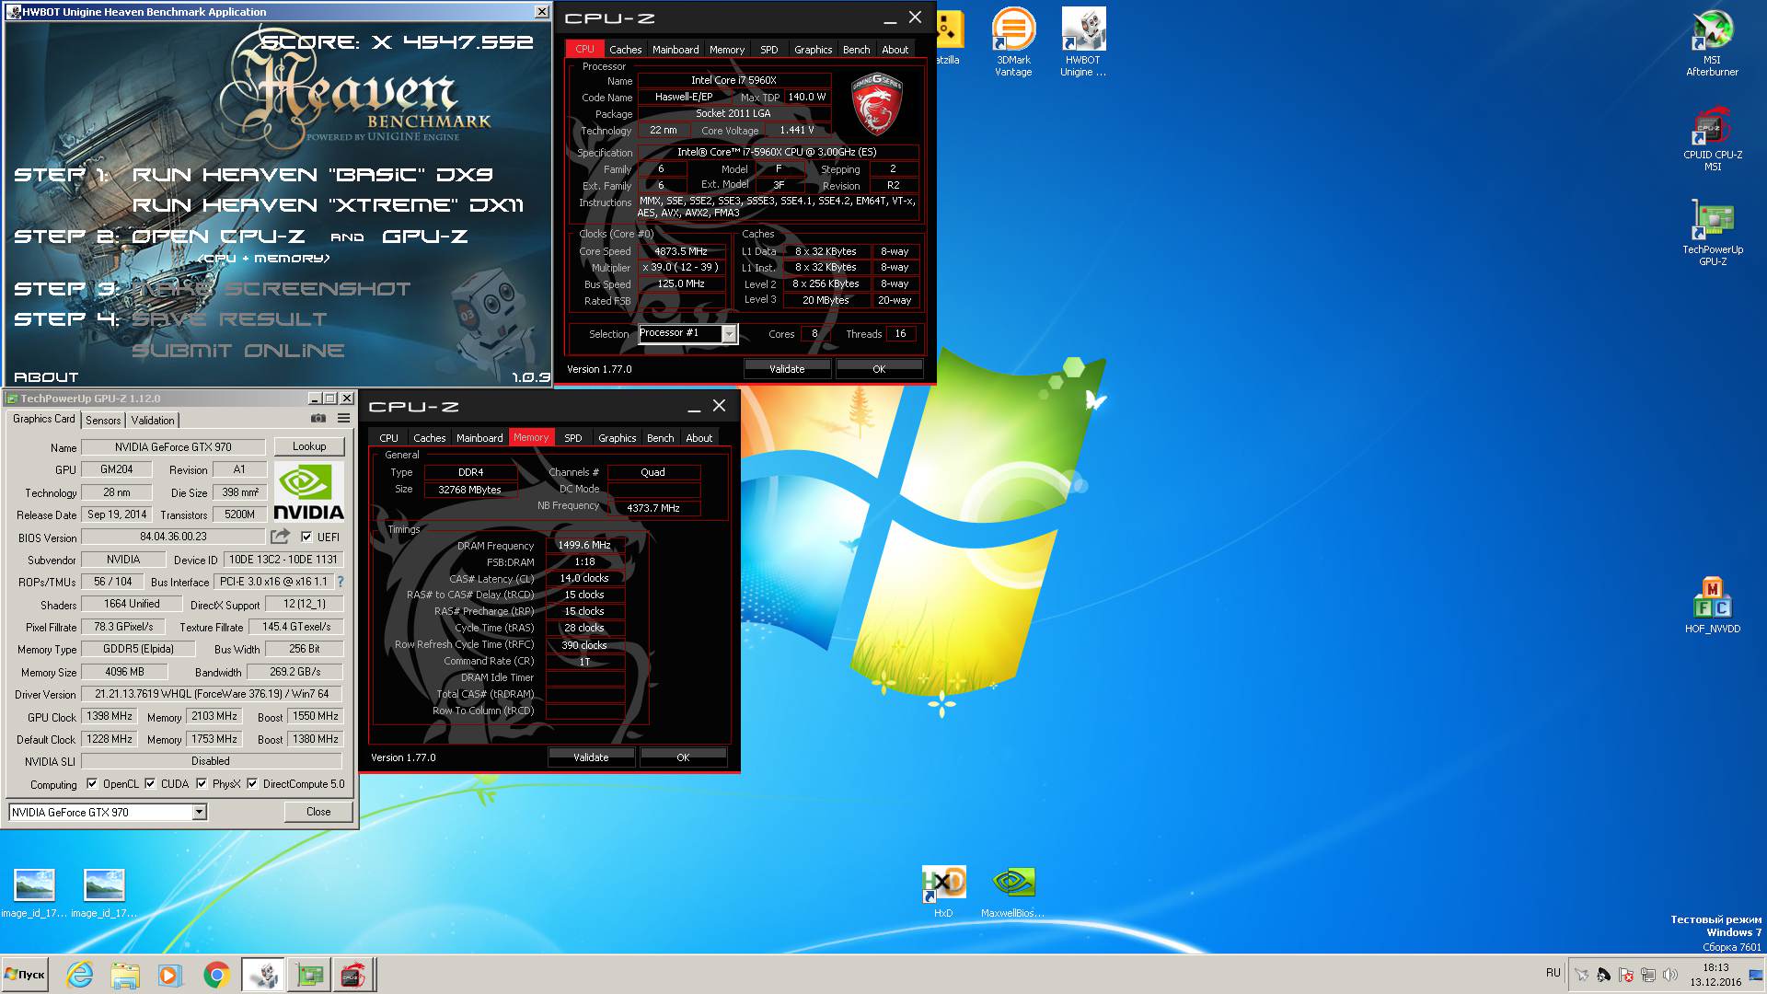This screenshot has height=994, width=1767.
Task: Select the Graphics Card tab in GPU-Z
Action: pos(43,419)
